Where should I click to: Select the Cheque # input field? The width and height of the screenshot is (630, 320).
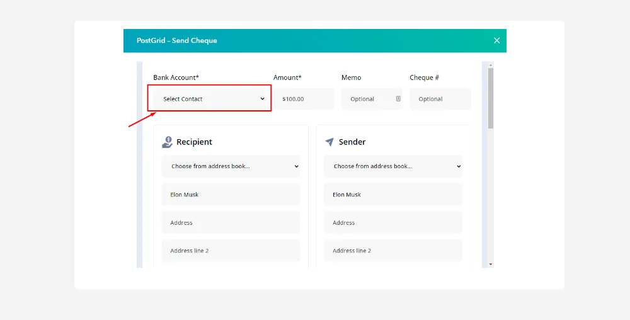coord(440,99)
